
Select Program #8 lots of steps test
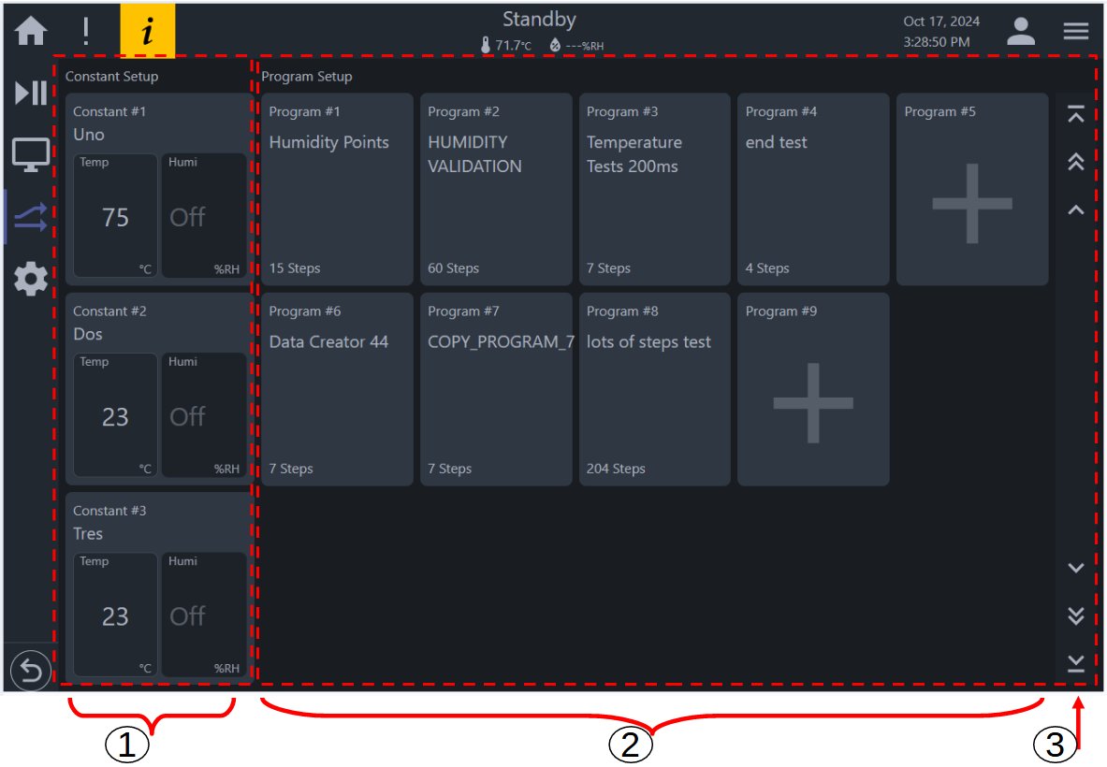(654, 389)
